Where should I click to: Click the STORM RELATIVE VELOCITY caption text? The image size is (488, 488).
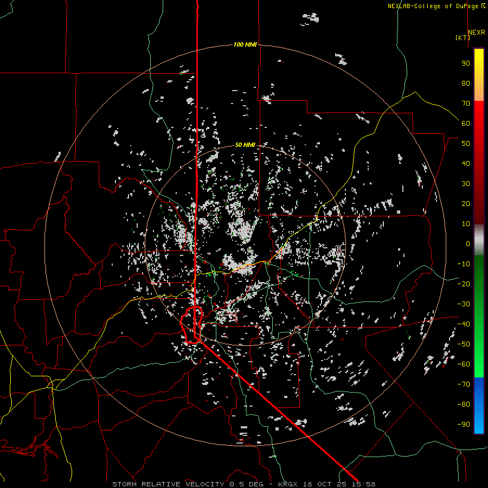[x=168, y=484]
